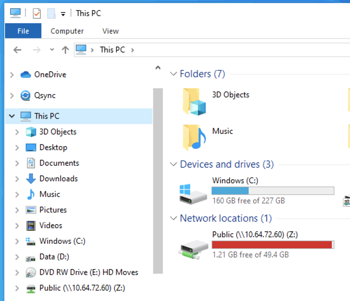The image size is (350, 301).
Task: Open the recent locations dropdown arrow
Action: point(52,50)
